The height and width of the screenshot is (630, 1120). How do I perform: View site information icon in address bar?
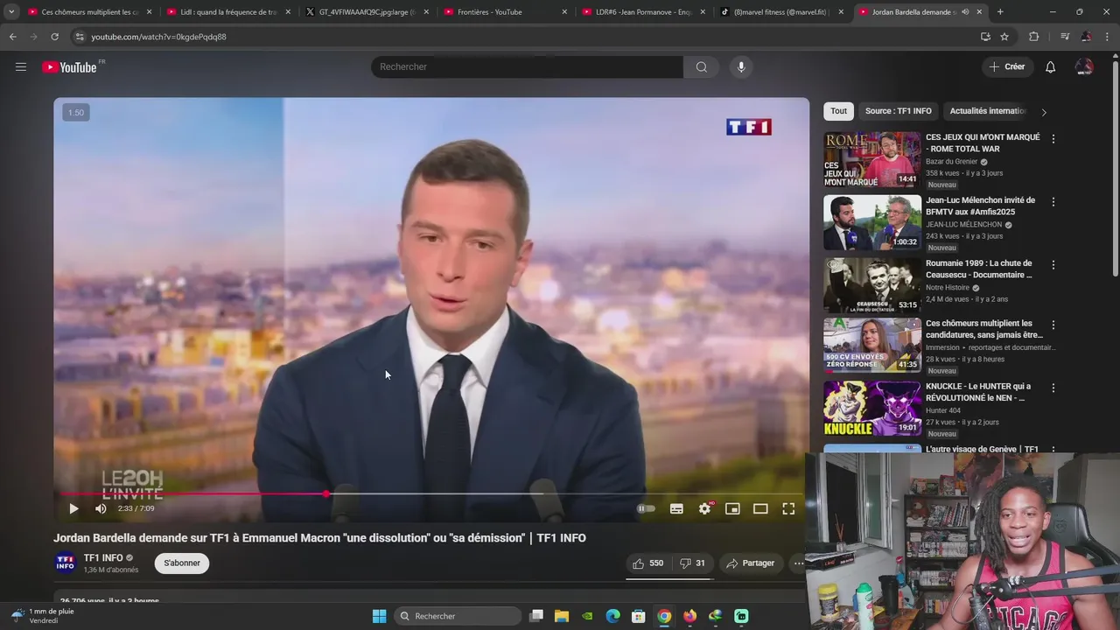pyautogui.click(x=80, y=37)
